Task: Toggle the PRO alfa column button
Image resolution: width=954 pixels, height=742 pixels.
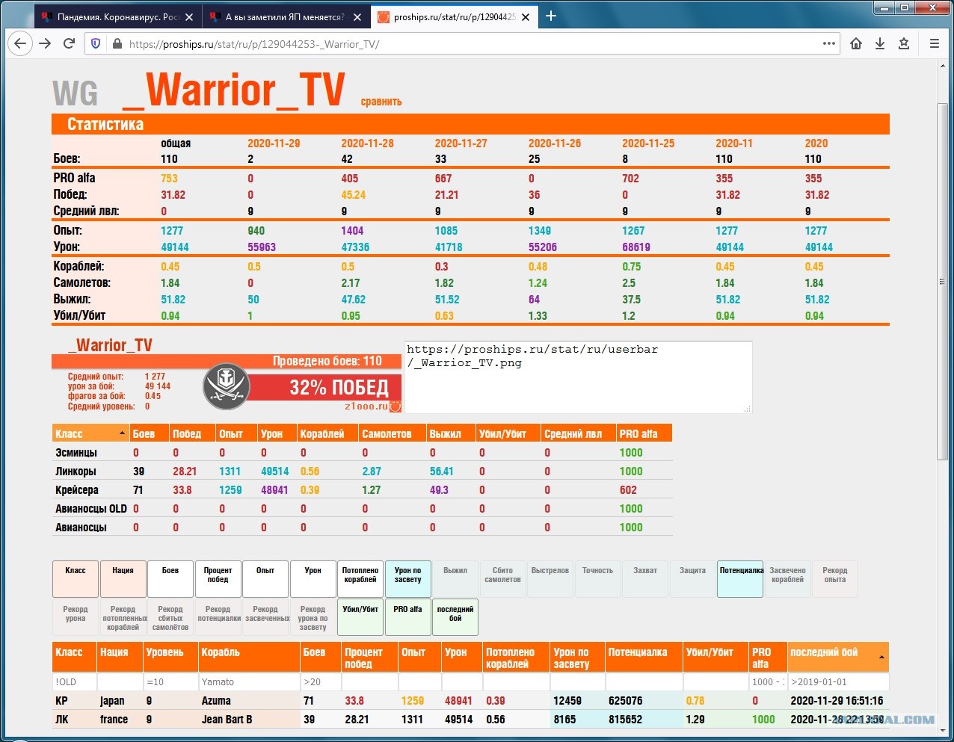Action: (407, 618)
